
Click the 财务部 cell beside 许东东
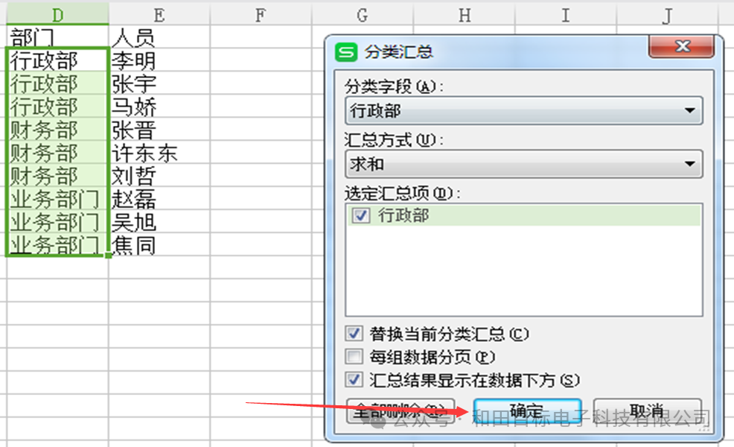[x=57, y=152]
